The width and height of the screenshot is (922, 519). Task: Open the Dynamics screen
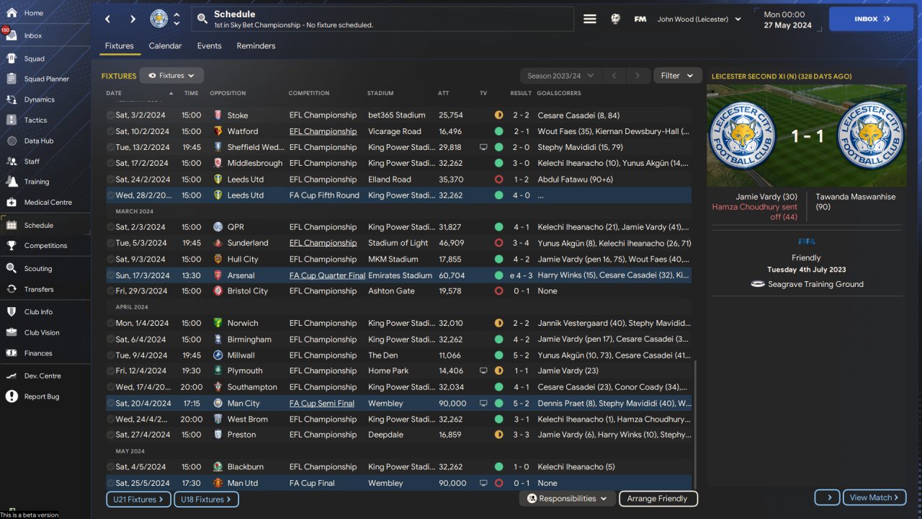(39, 99)
